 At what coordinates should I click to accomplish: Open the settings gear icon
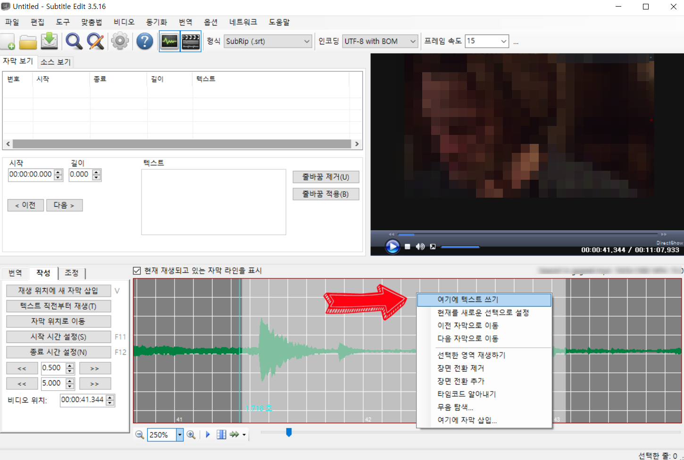[120, 41]
